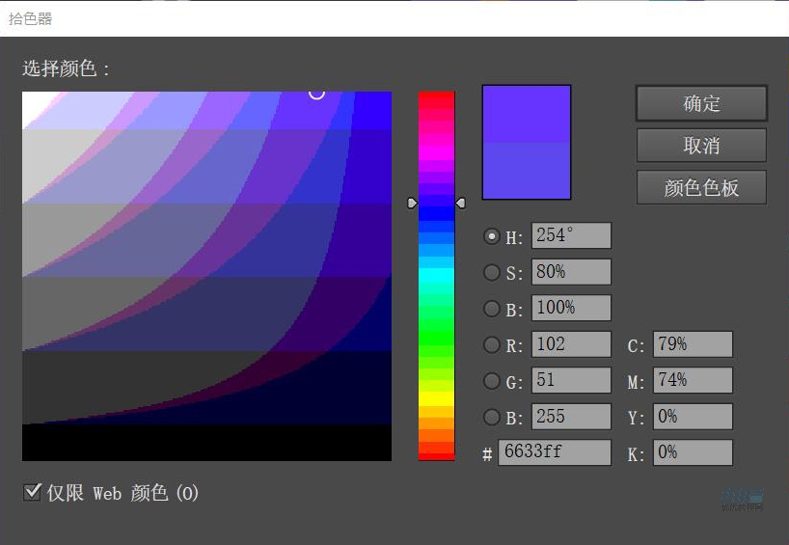Click the previous color swatch bottom half

pos(527,171)
